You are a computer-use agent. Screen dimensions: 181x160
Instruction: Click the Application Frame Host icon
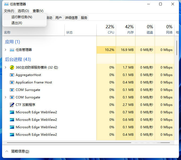tap(12, 82)
